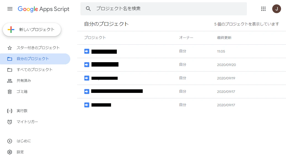Image resolution: width=286 pixels, height=157 pixels.
Task: Click the search magnifier icon
Action: 88,8
